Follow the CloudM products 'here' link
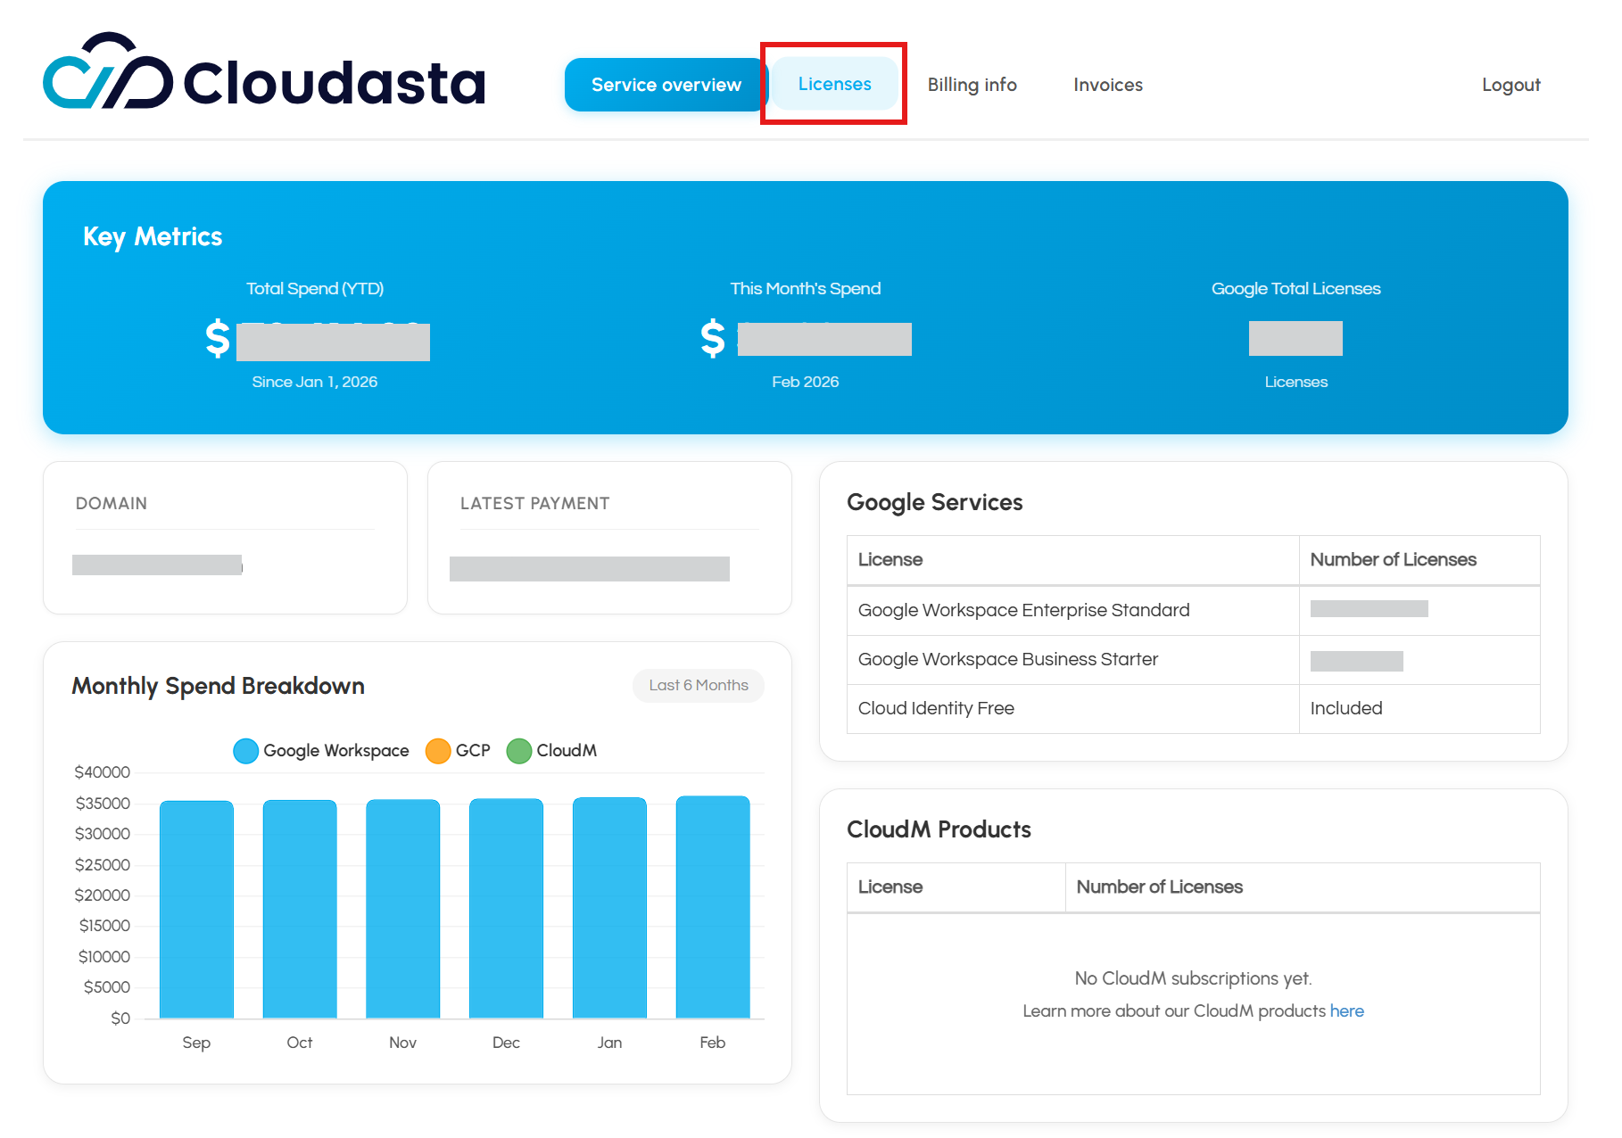The width and height of the screenshot is (1622, 1138). pos(1346,1010)
